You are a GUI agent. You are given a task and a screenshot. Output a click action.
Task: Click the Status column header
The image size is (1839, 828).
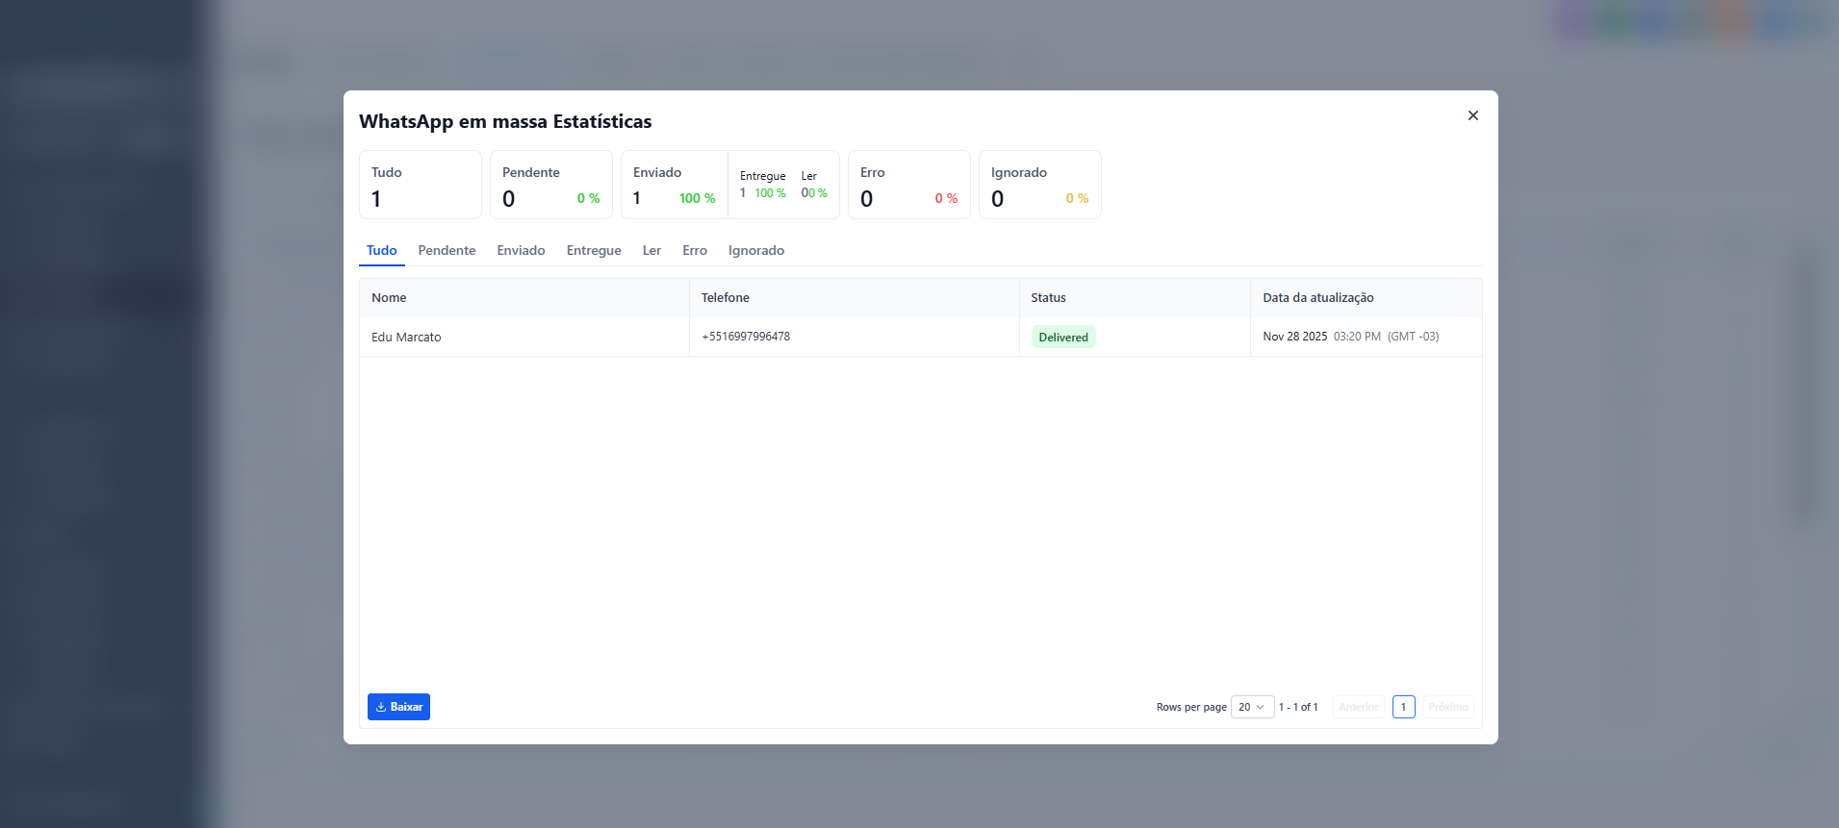(1135, 298)
